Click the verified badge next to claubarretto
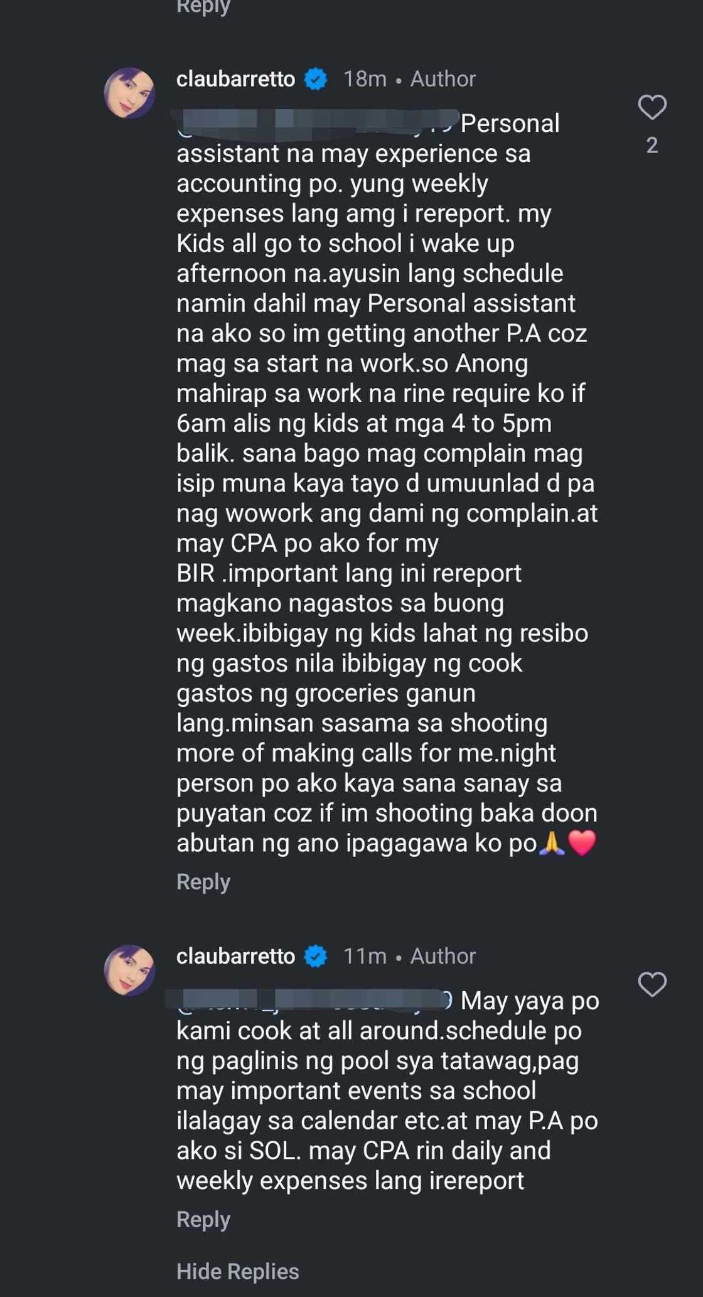This screenshot has height=1297, width=703. (314, 80)
